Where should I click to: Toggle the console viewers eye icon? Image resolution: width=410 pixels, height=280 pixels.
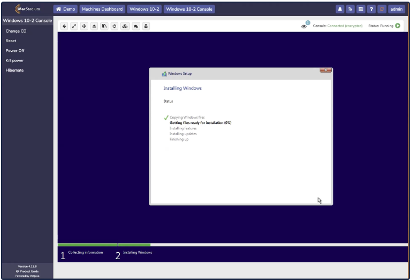tap(305, 26)
